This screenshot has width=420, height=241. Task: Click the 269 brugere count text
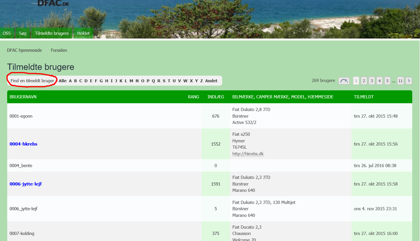pyautogui.click(x=323, y=81)
